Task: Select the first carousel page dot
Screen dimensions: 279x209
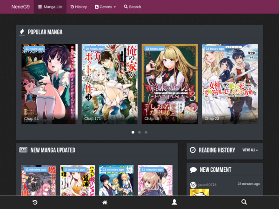Action: [x=133, y=132]
